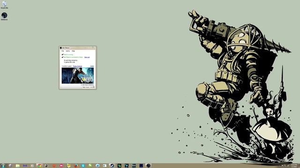
Task: Click the system clock in the tray
Action: 294,166
